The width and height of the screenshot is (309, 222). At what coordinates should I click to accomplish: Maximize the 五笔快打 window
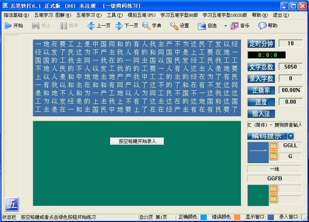tap(293, 6)
